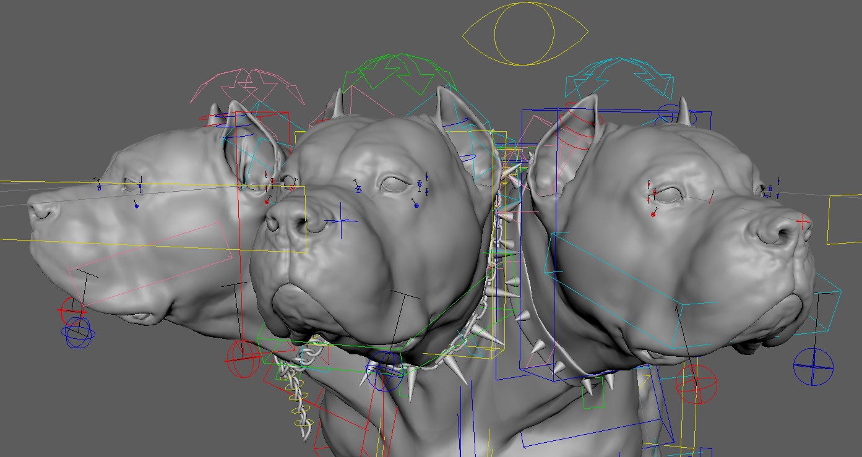Pick the blue sphere control below center jaw

[x=384, y=372]
